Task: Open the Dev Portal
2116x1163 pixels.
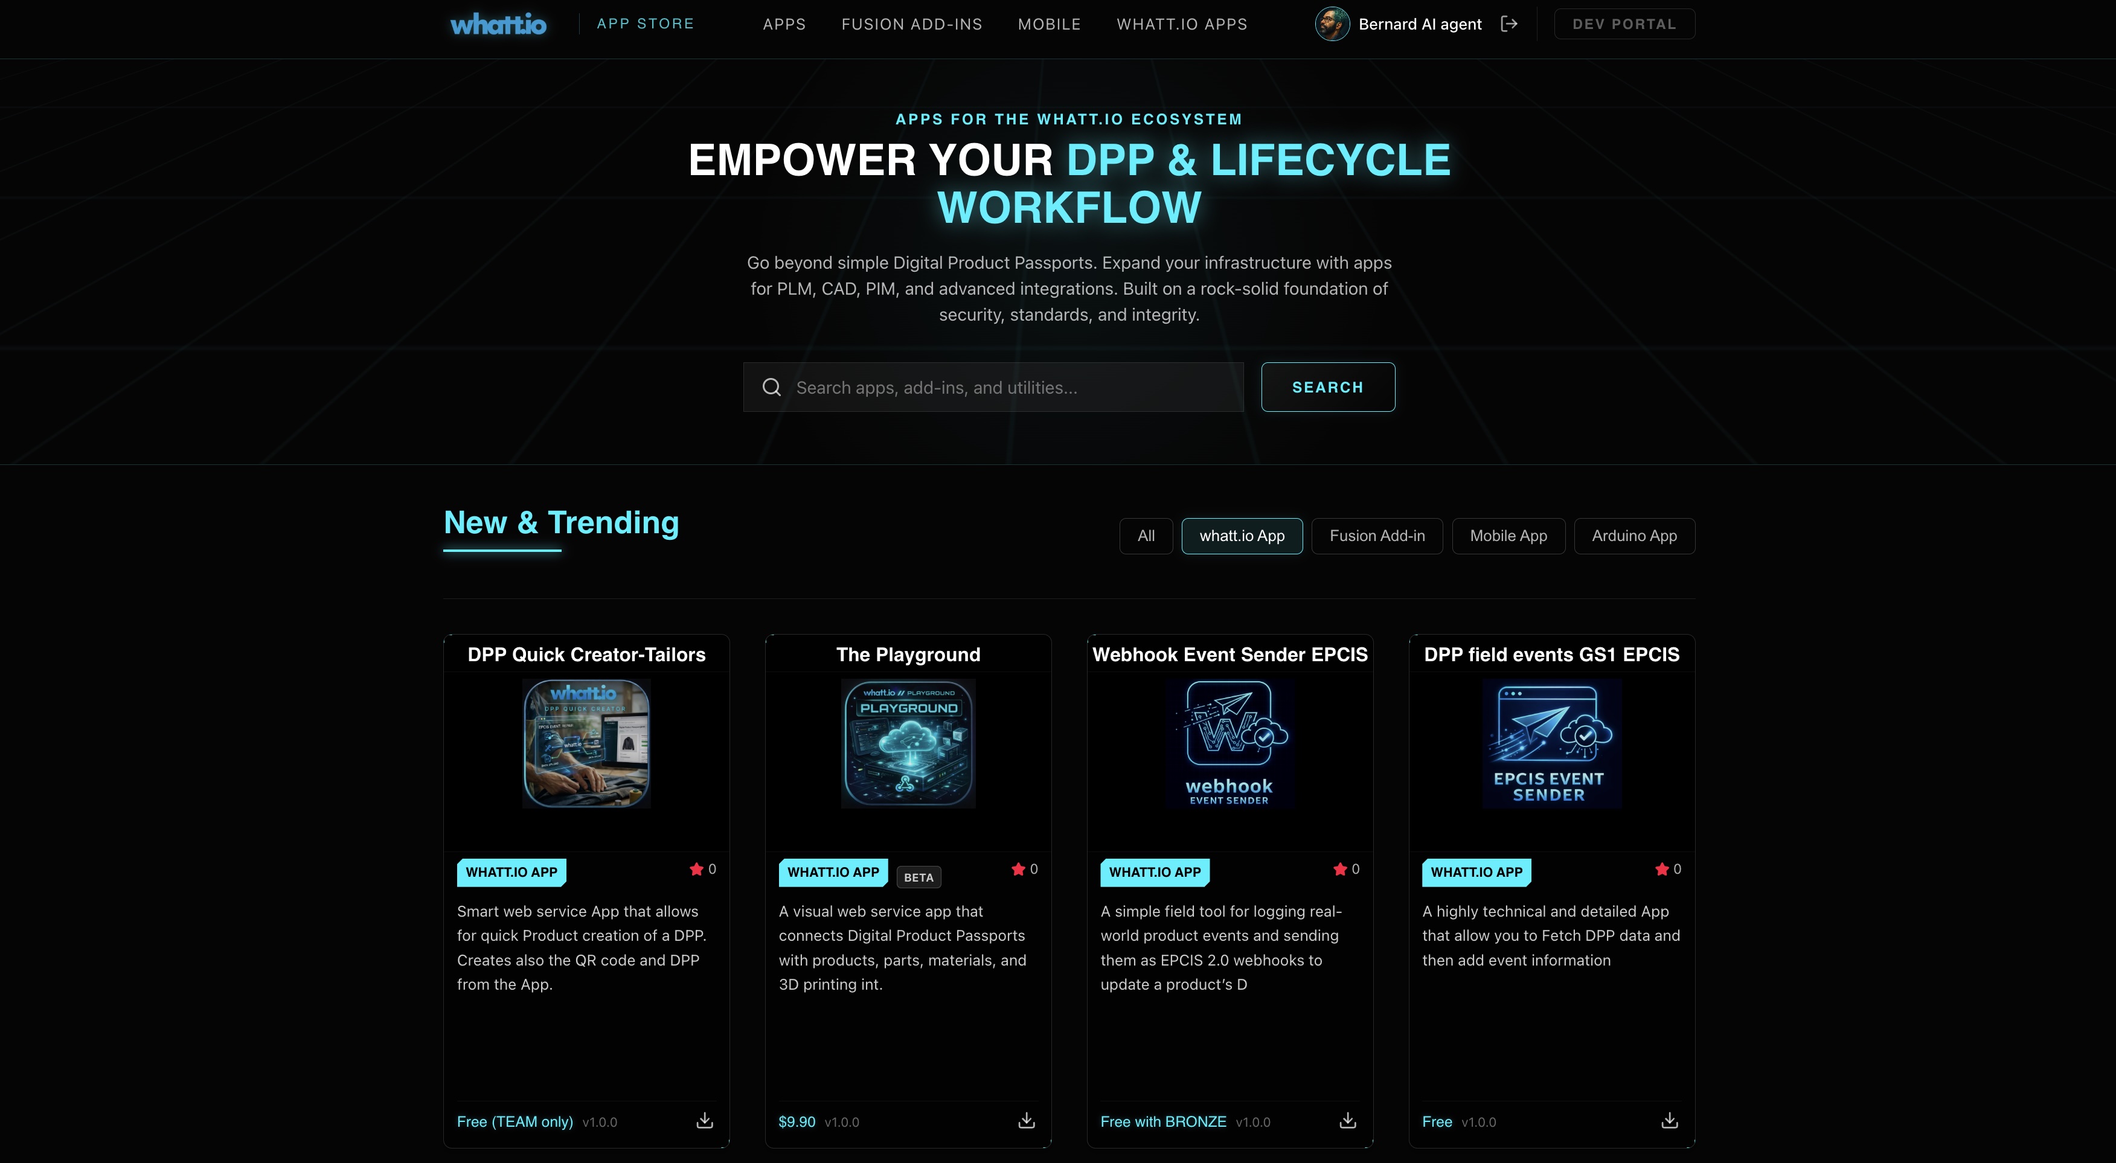Action: click(x=1623, y=25)
